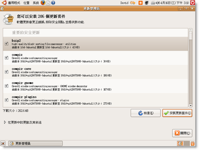
Task: Click the update list scrollbar thumb
Action: pyautogui.click(x=191, y=36)
